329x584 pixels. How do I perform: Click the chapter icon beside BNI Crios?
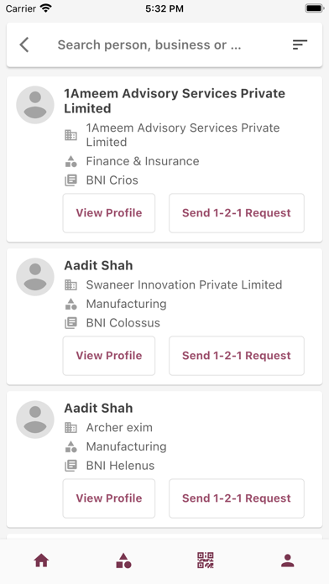click(x=70, y=180)
